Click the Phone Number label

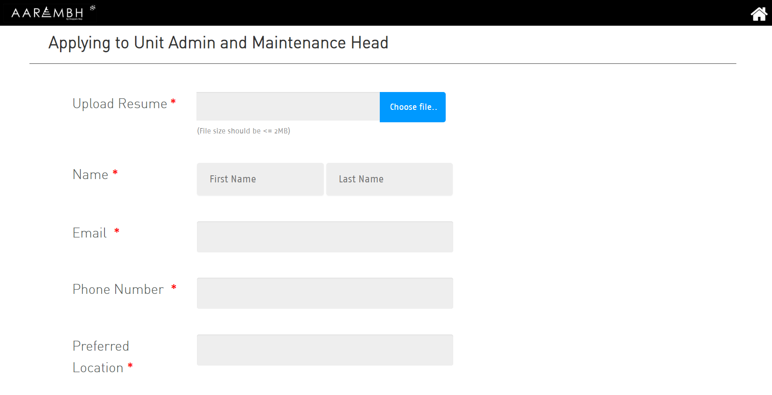(x=118, y=289)
